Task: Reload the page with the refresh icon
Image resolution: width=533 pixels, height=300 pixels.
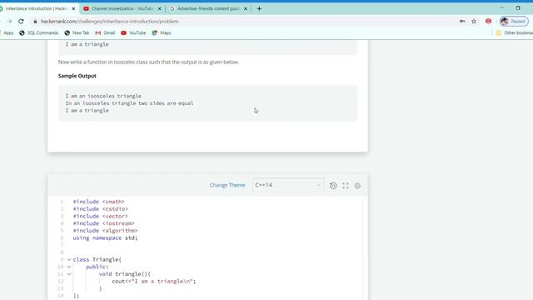Action: click(x=21, y=22)
